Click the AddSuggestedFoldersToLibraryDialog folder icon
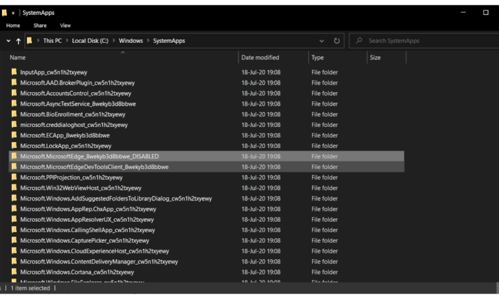499x299 pixels. point(14,198)
